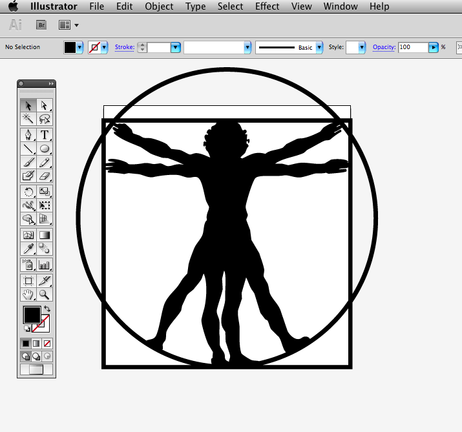The image size is (462, 432).
Task: Select the Magic Wand tool
Action: 28,119
